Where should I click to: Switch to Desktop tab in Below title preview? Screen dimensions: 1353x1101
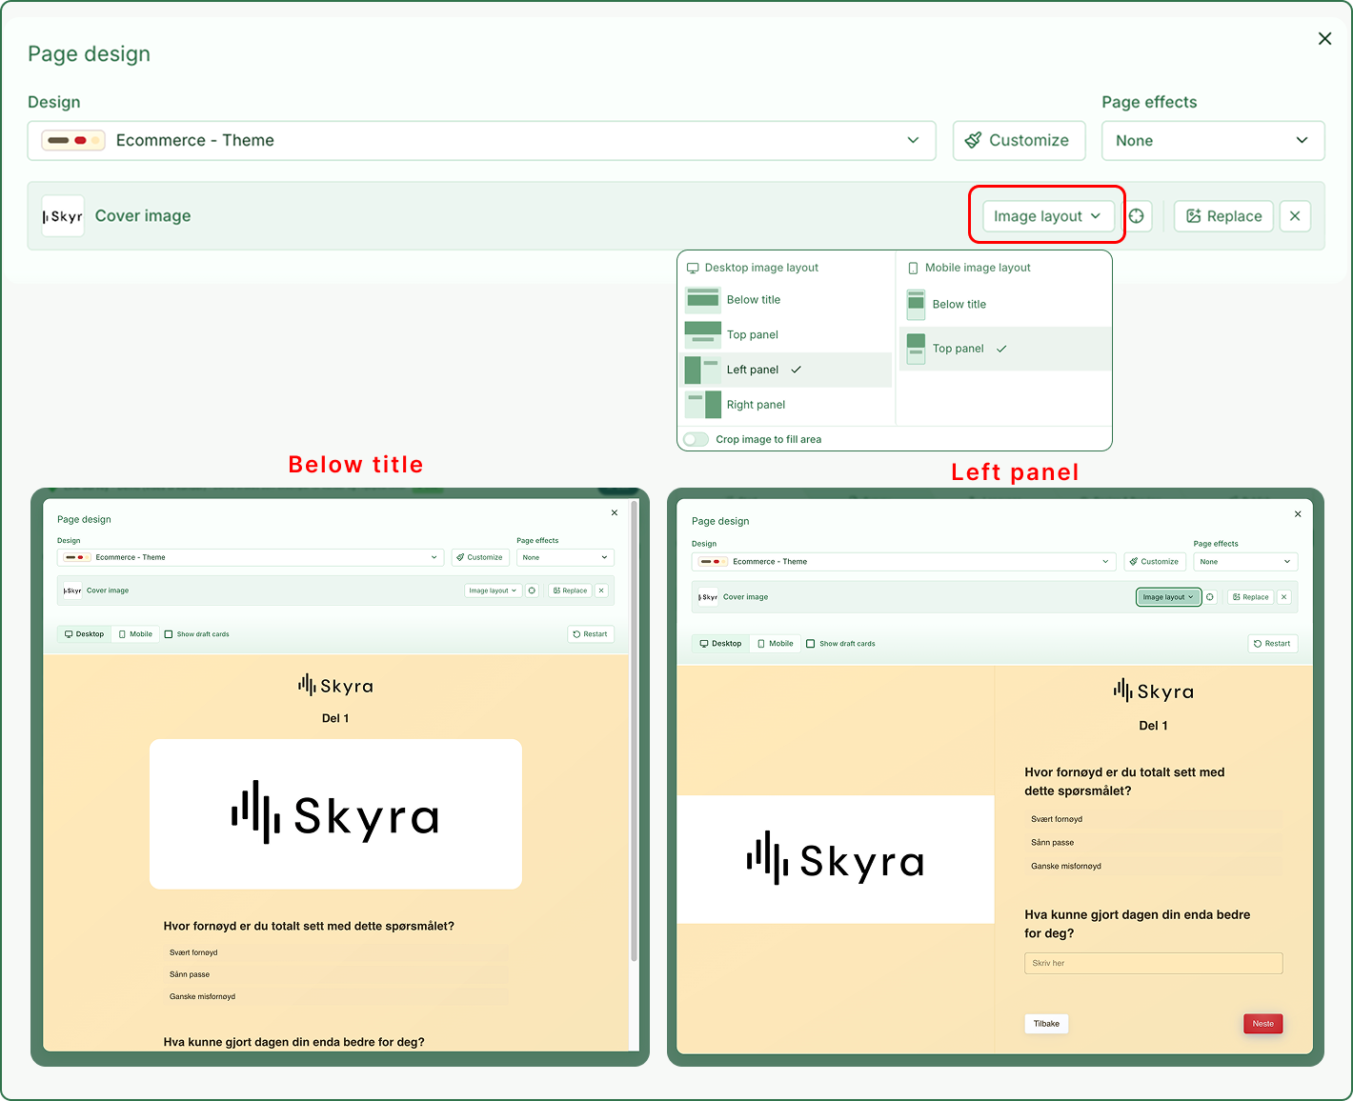point(85,634)
